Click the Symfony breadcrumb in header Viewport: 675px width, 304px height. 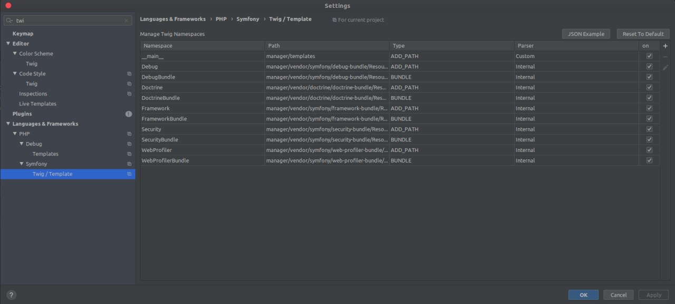click(x=247, y=19)
